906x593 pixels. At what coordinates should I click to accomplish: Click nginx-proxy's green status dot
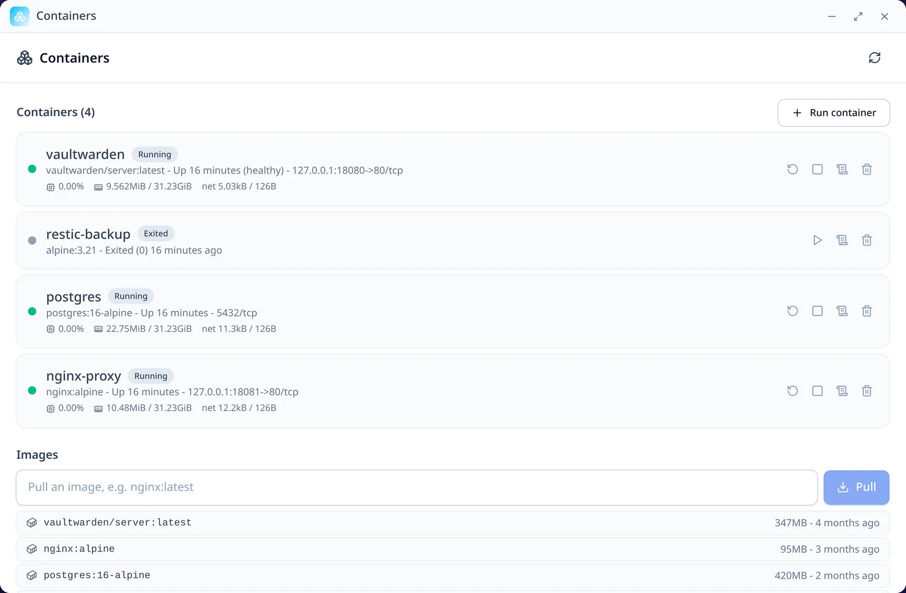click(x=32, y=390)
